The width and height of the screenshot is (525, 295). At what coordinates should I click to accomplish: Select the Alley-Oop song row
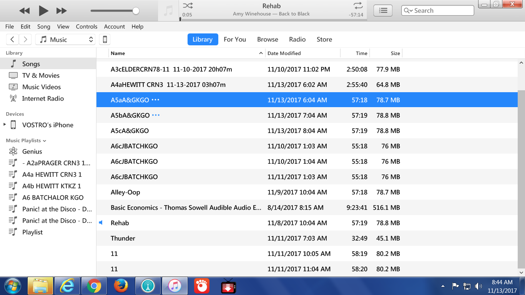307,192
